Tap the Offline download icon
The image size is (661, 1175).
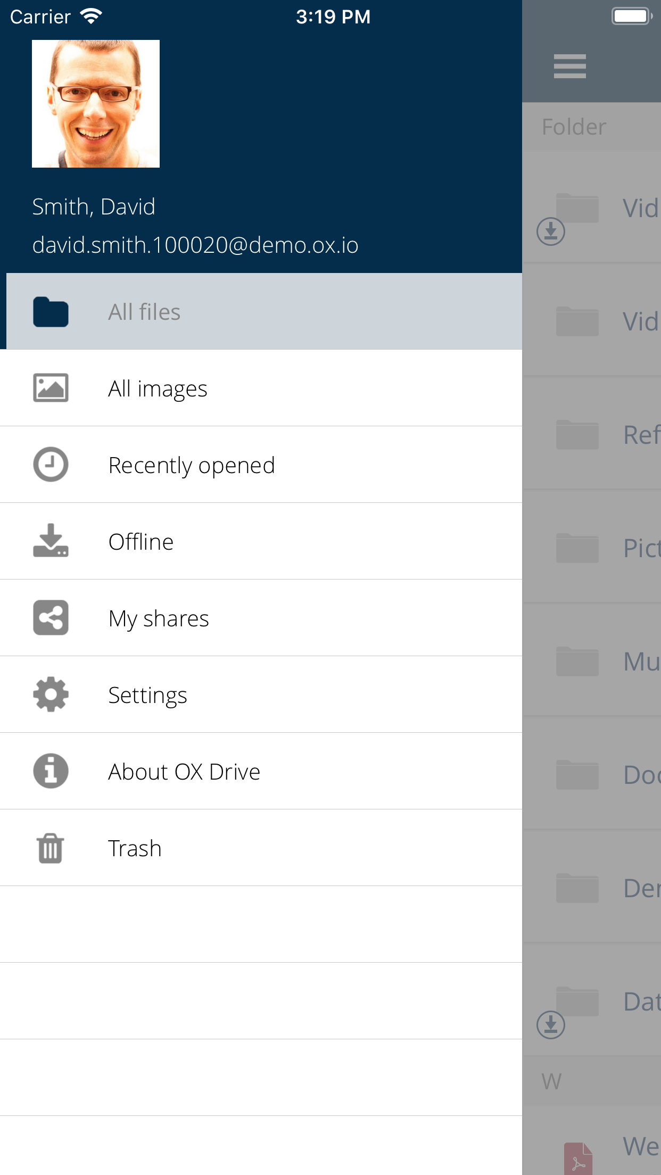click(x=51, y=541)
